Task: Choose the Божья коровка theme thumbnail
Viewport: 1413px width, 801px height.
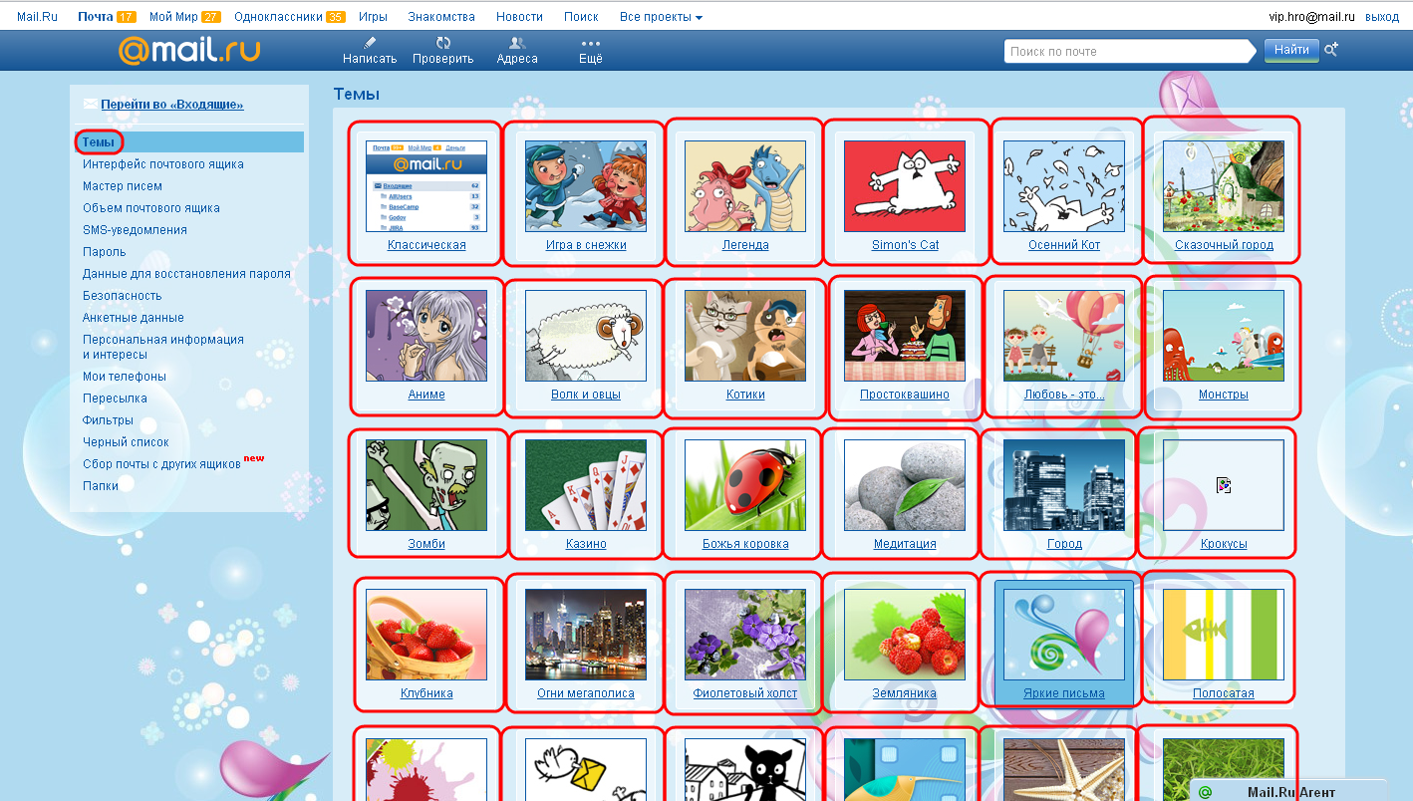Action: click(745, 485)
